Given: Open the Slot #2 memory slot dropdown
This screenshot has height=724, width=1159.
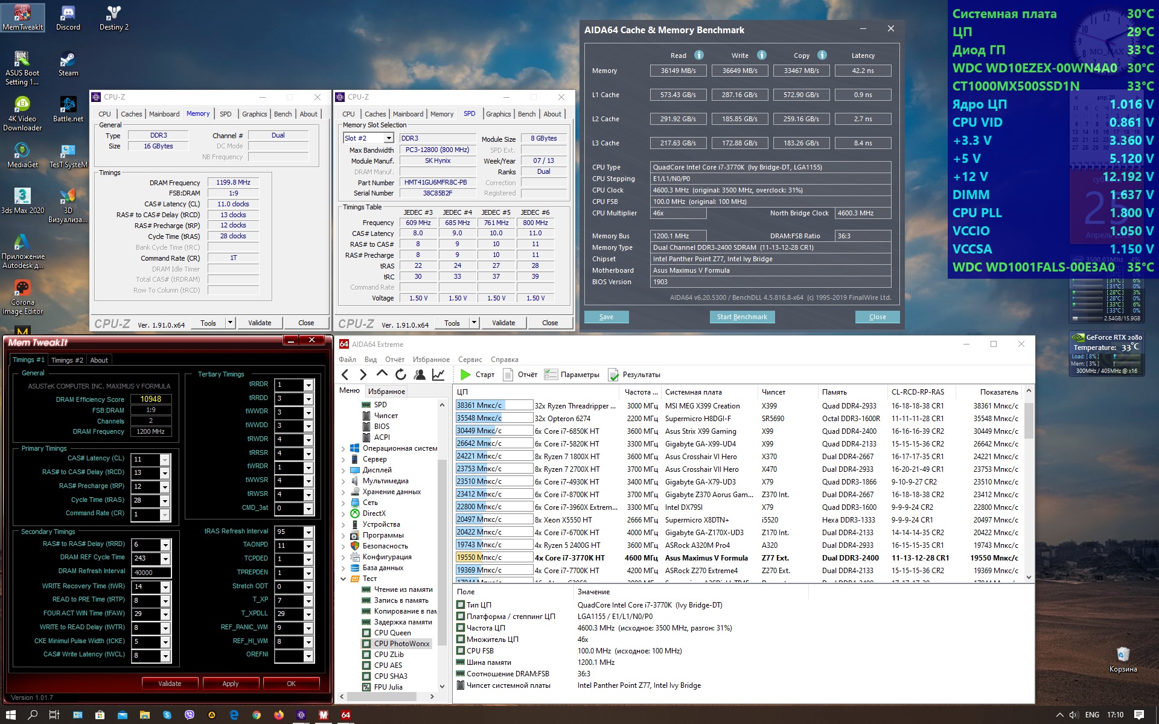Looking at the screenshot, I should click(389, 138).
